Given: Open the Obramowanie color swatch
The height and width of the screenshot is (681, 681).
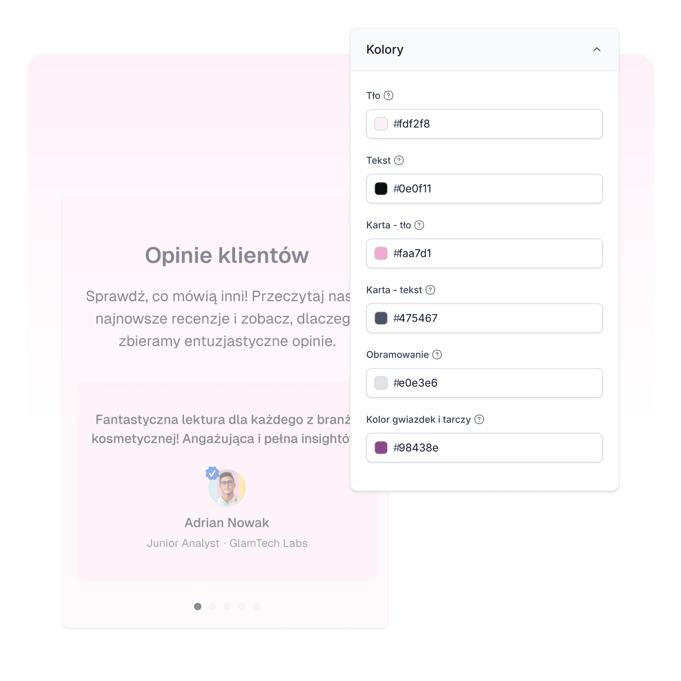Looking at the screenshot, I should pos(381,383).
